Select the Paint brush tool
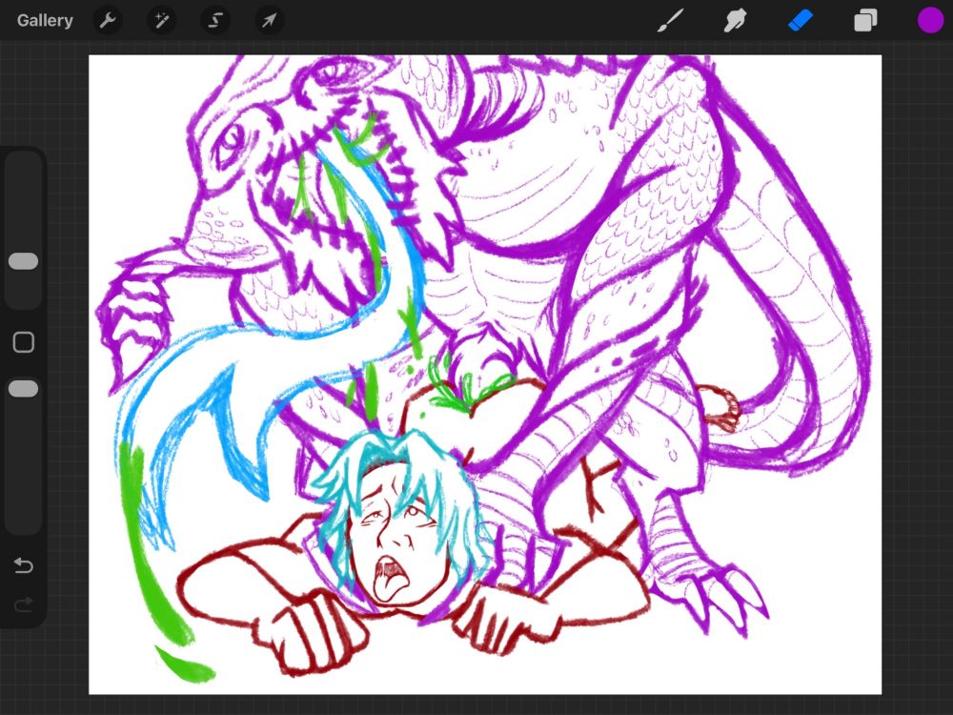 [x=671, y=21]
